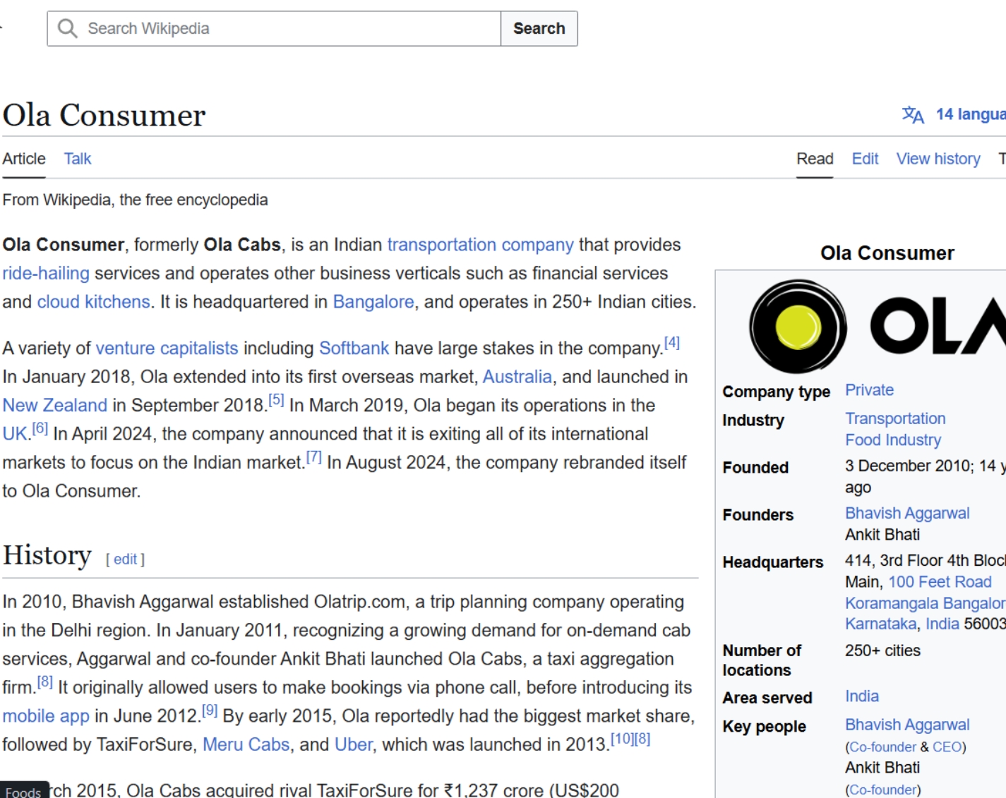The height and width of the screenshot is (798, 1006).
Task: Jump to citation 6
Action: [x=40, y=428]
